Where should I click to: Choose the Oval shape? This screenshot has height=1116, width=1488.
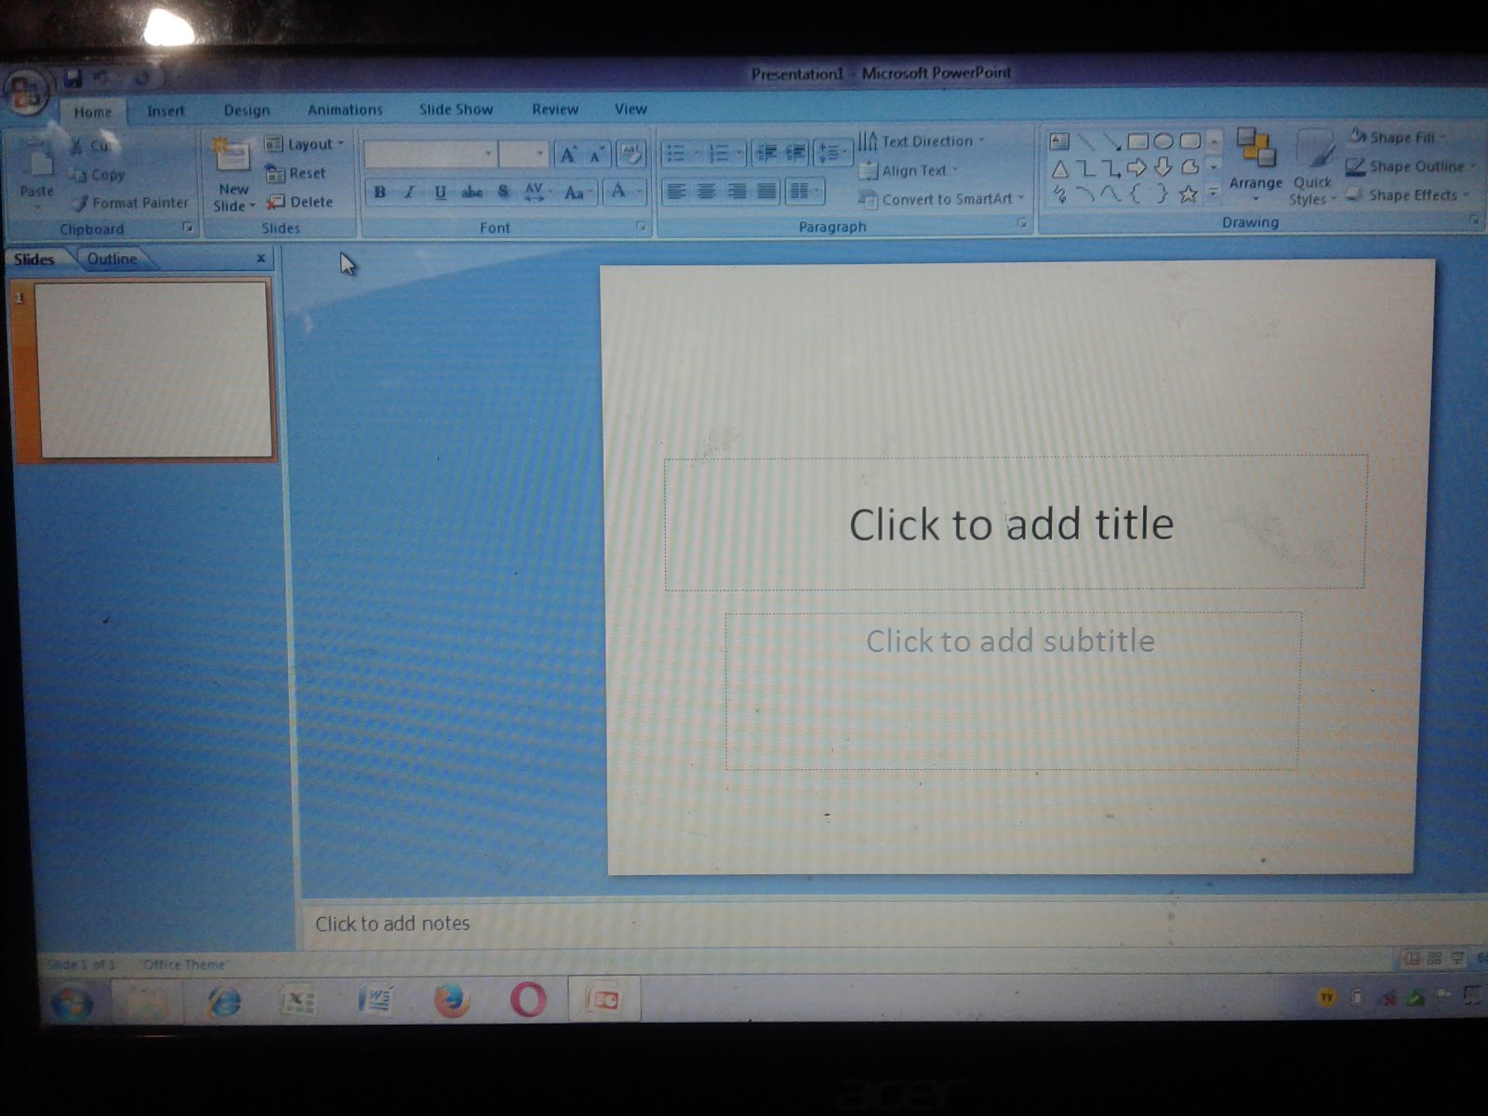coord(1163,141)
